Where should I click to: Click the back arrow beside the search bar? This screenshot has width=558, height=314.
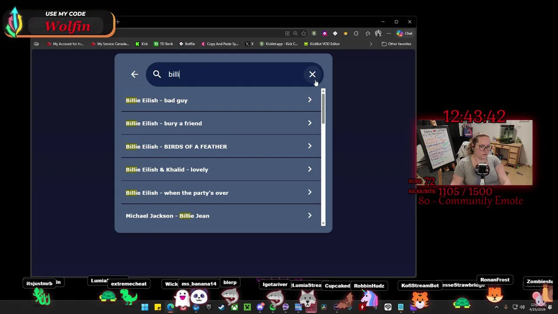(134, 74)
